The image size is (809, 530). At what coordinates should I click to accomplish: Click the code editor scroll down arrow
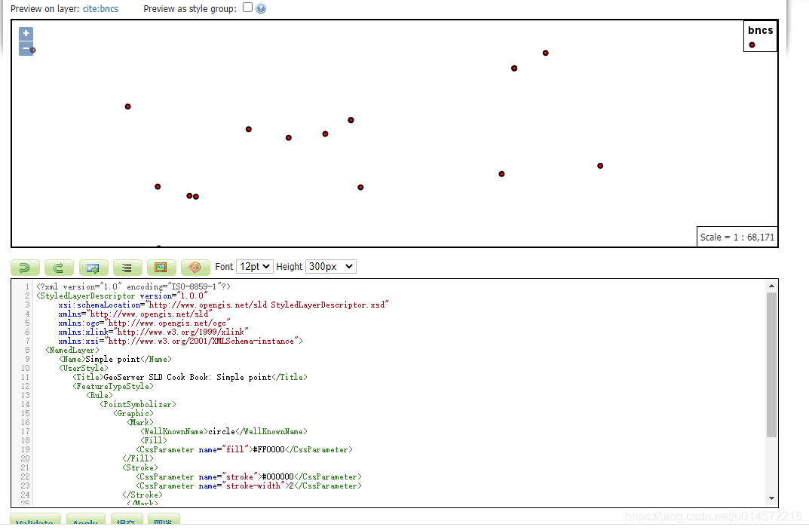tap(772, 498)
